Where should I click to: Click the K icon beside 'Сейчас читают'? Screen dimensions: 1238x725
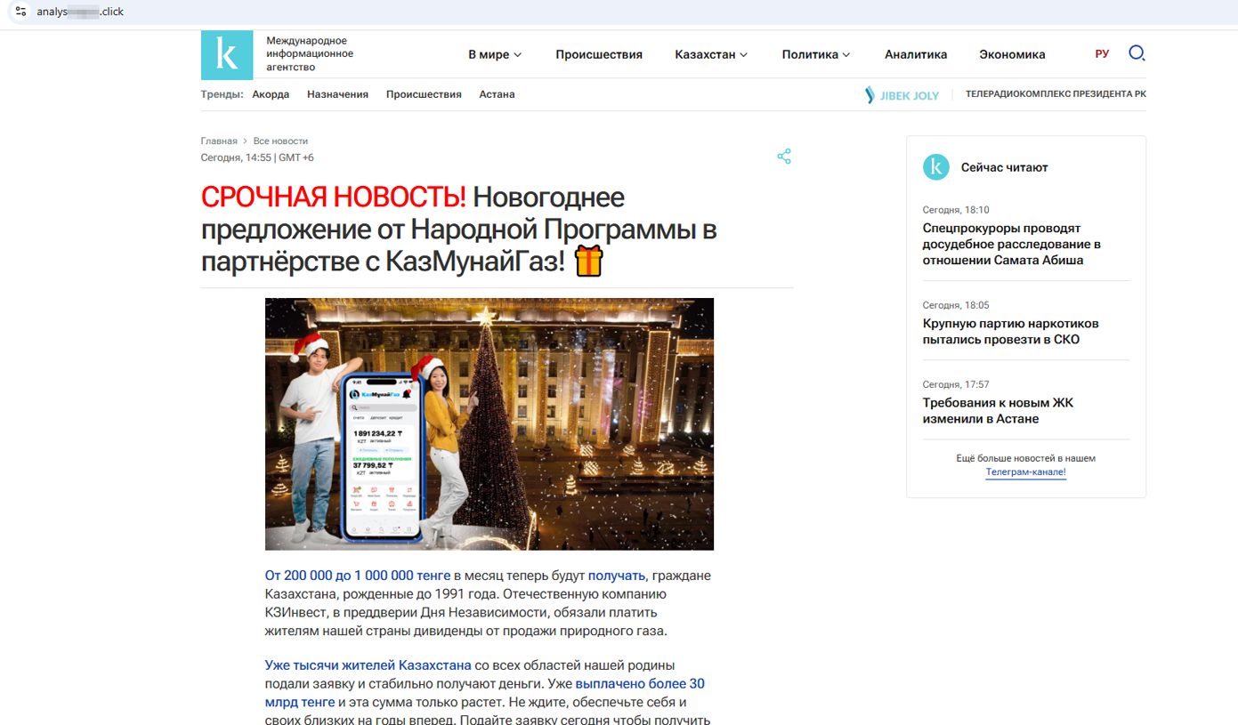[935, 167]
